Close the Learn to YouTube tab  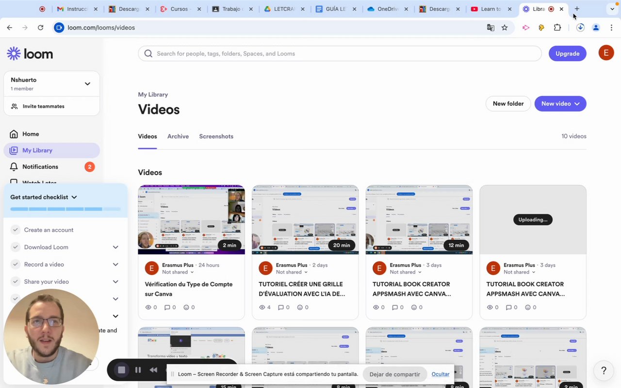tap(509, 9)
